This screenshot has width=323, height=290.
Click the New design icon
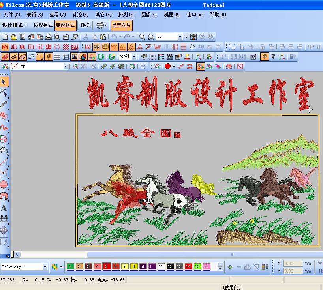click(5, 37)
